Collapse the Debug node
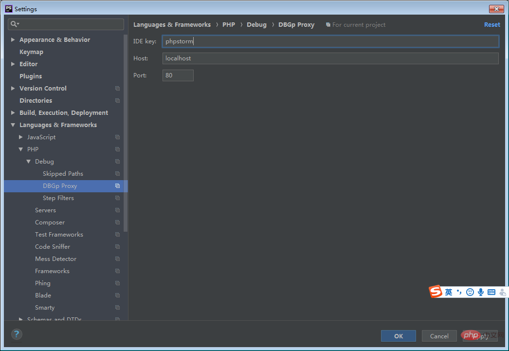 pyautogui.click(x=29, y=161)
